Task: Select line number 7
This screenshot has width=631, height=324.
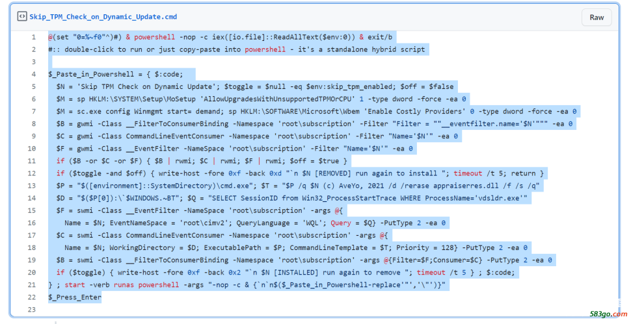Action: click(34, 111)
